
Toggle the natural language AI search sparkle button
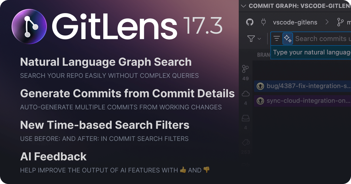[287, 39]
